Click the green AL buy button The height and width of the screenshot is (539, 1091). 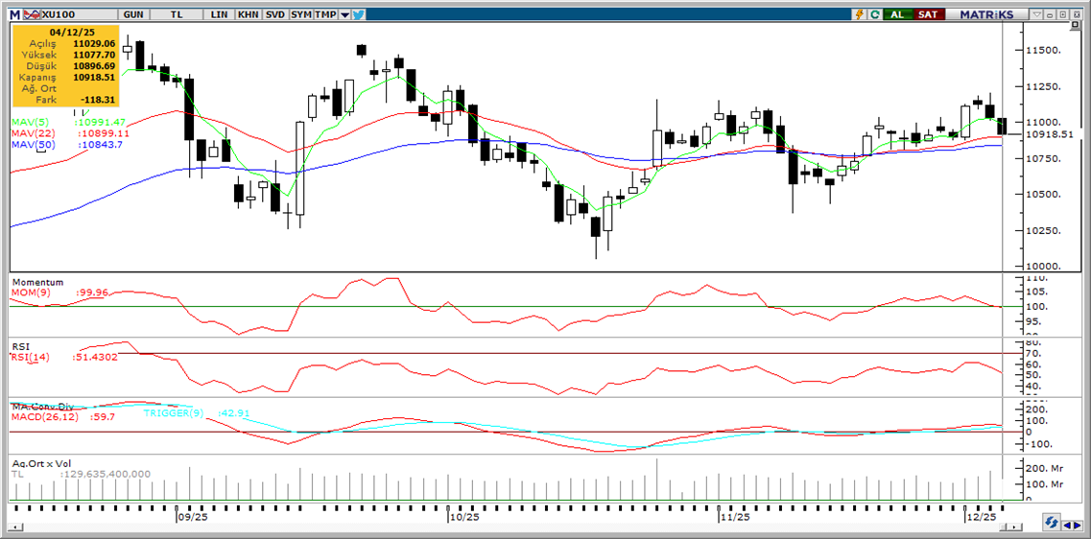[897, 14]
